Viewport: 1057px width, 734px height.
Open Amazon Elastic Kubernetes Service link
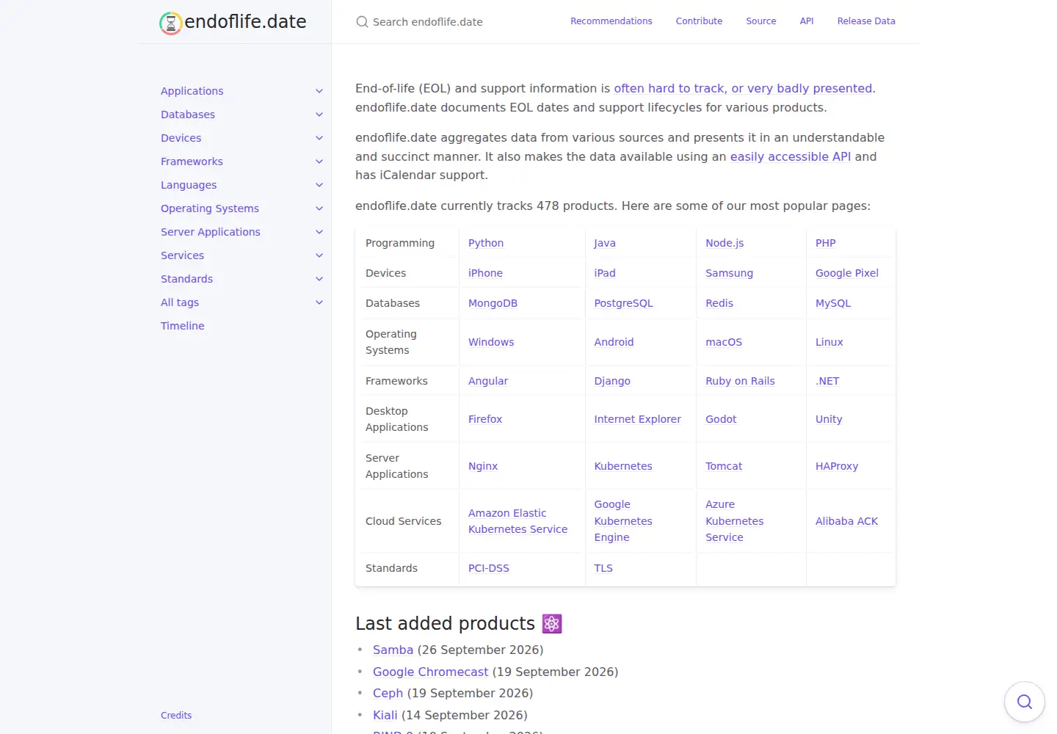[x=517, y=521]
